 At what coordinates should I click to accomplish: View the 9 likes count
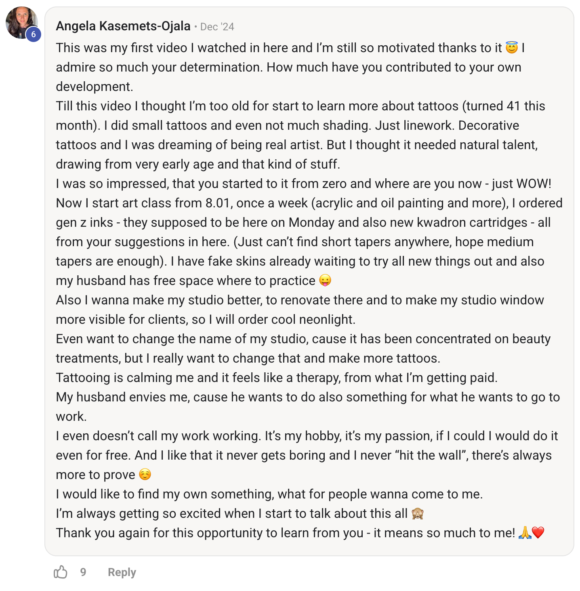[83, 572]
